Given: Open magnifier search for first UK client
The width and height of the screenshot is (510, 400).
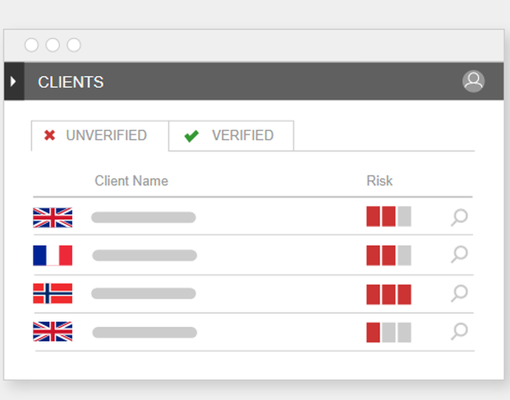Looking at the screenshot, I should [460, 217].
